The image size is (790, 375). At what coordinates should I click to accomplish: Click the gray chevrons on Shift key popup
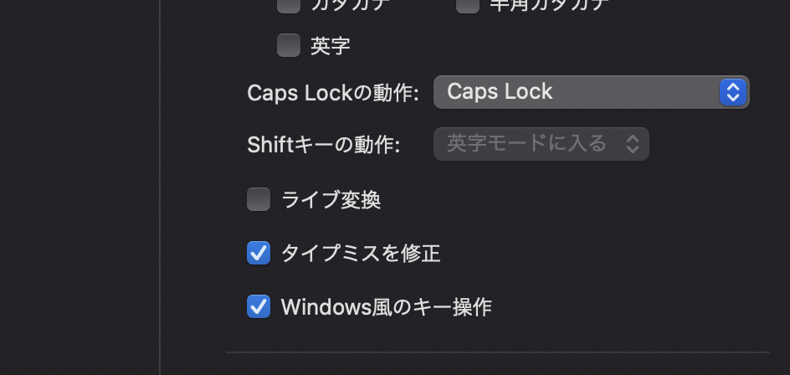pyautogui.click(x=633, y=144)
